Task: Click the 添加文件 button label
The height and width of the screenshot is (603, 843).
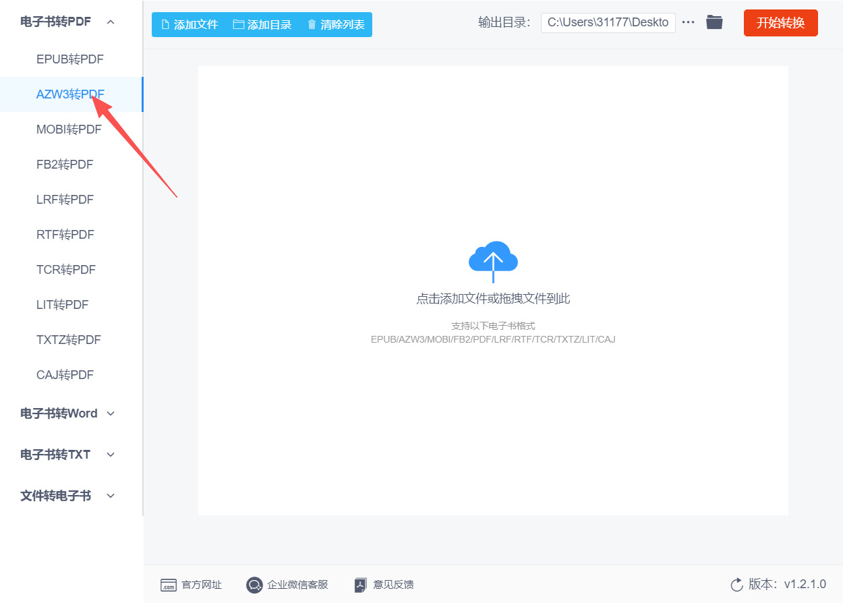Action: (196, 25)
